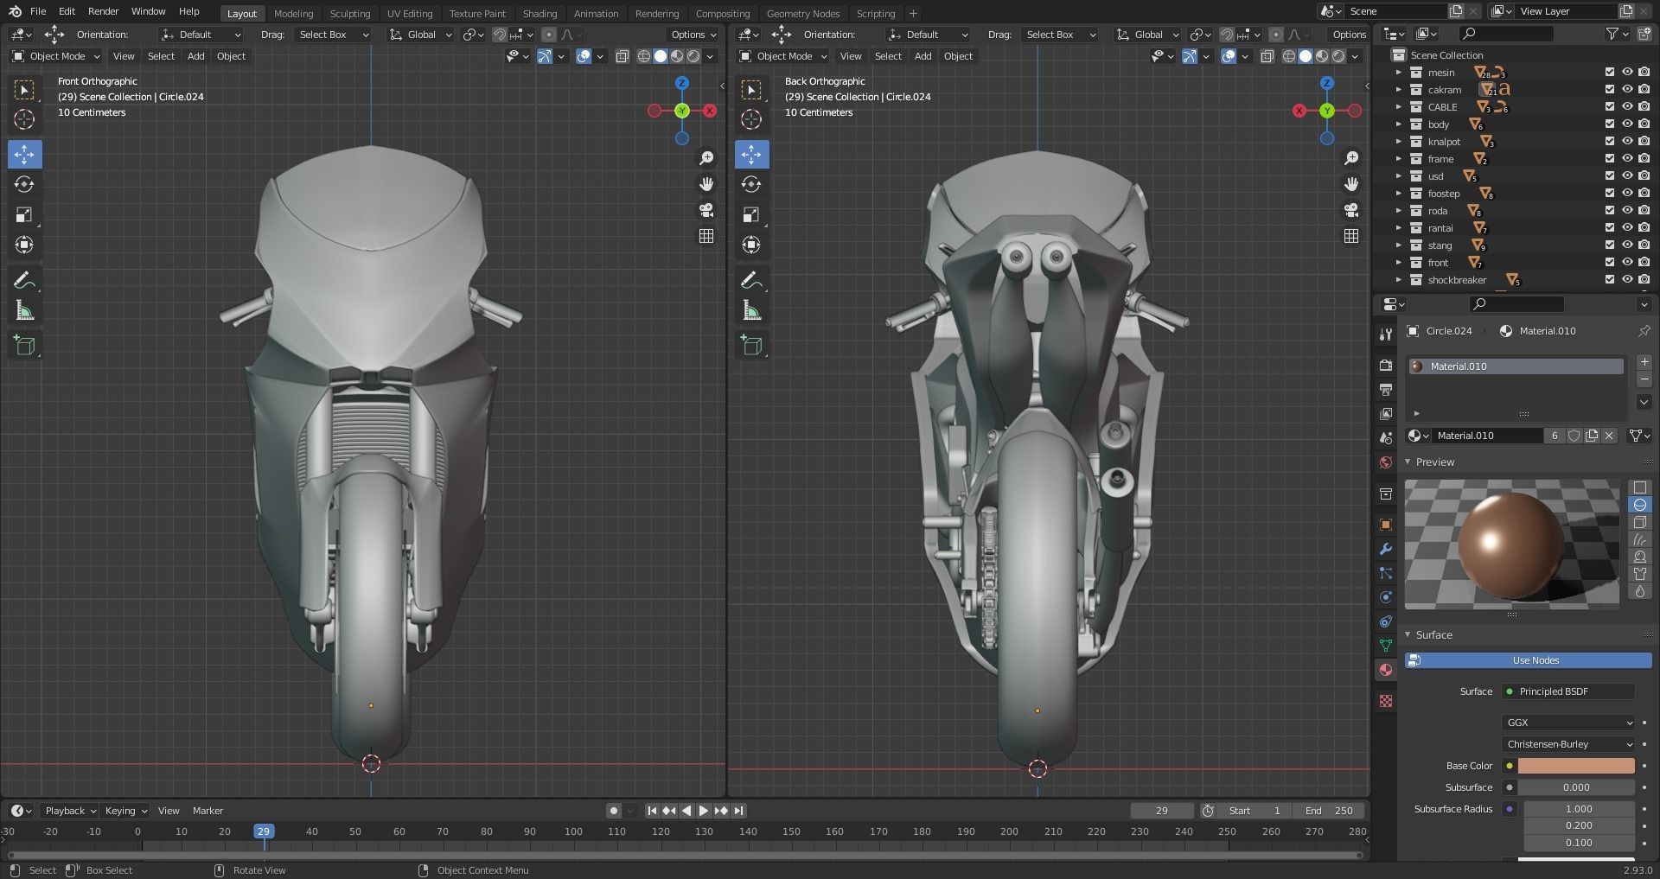Open Options in right viewport header
The height and width of the screenshot is (879, 1660).
(x=1349, y=35)
